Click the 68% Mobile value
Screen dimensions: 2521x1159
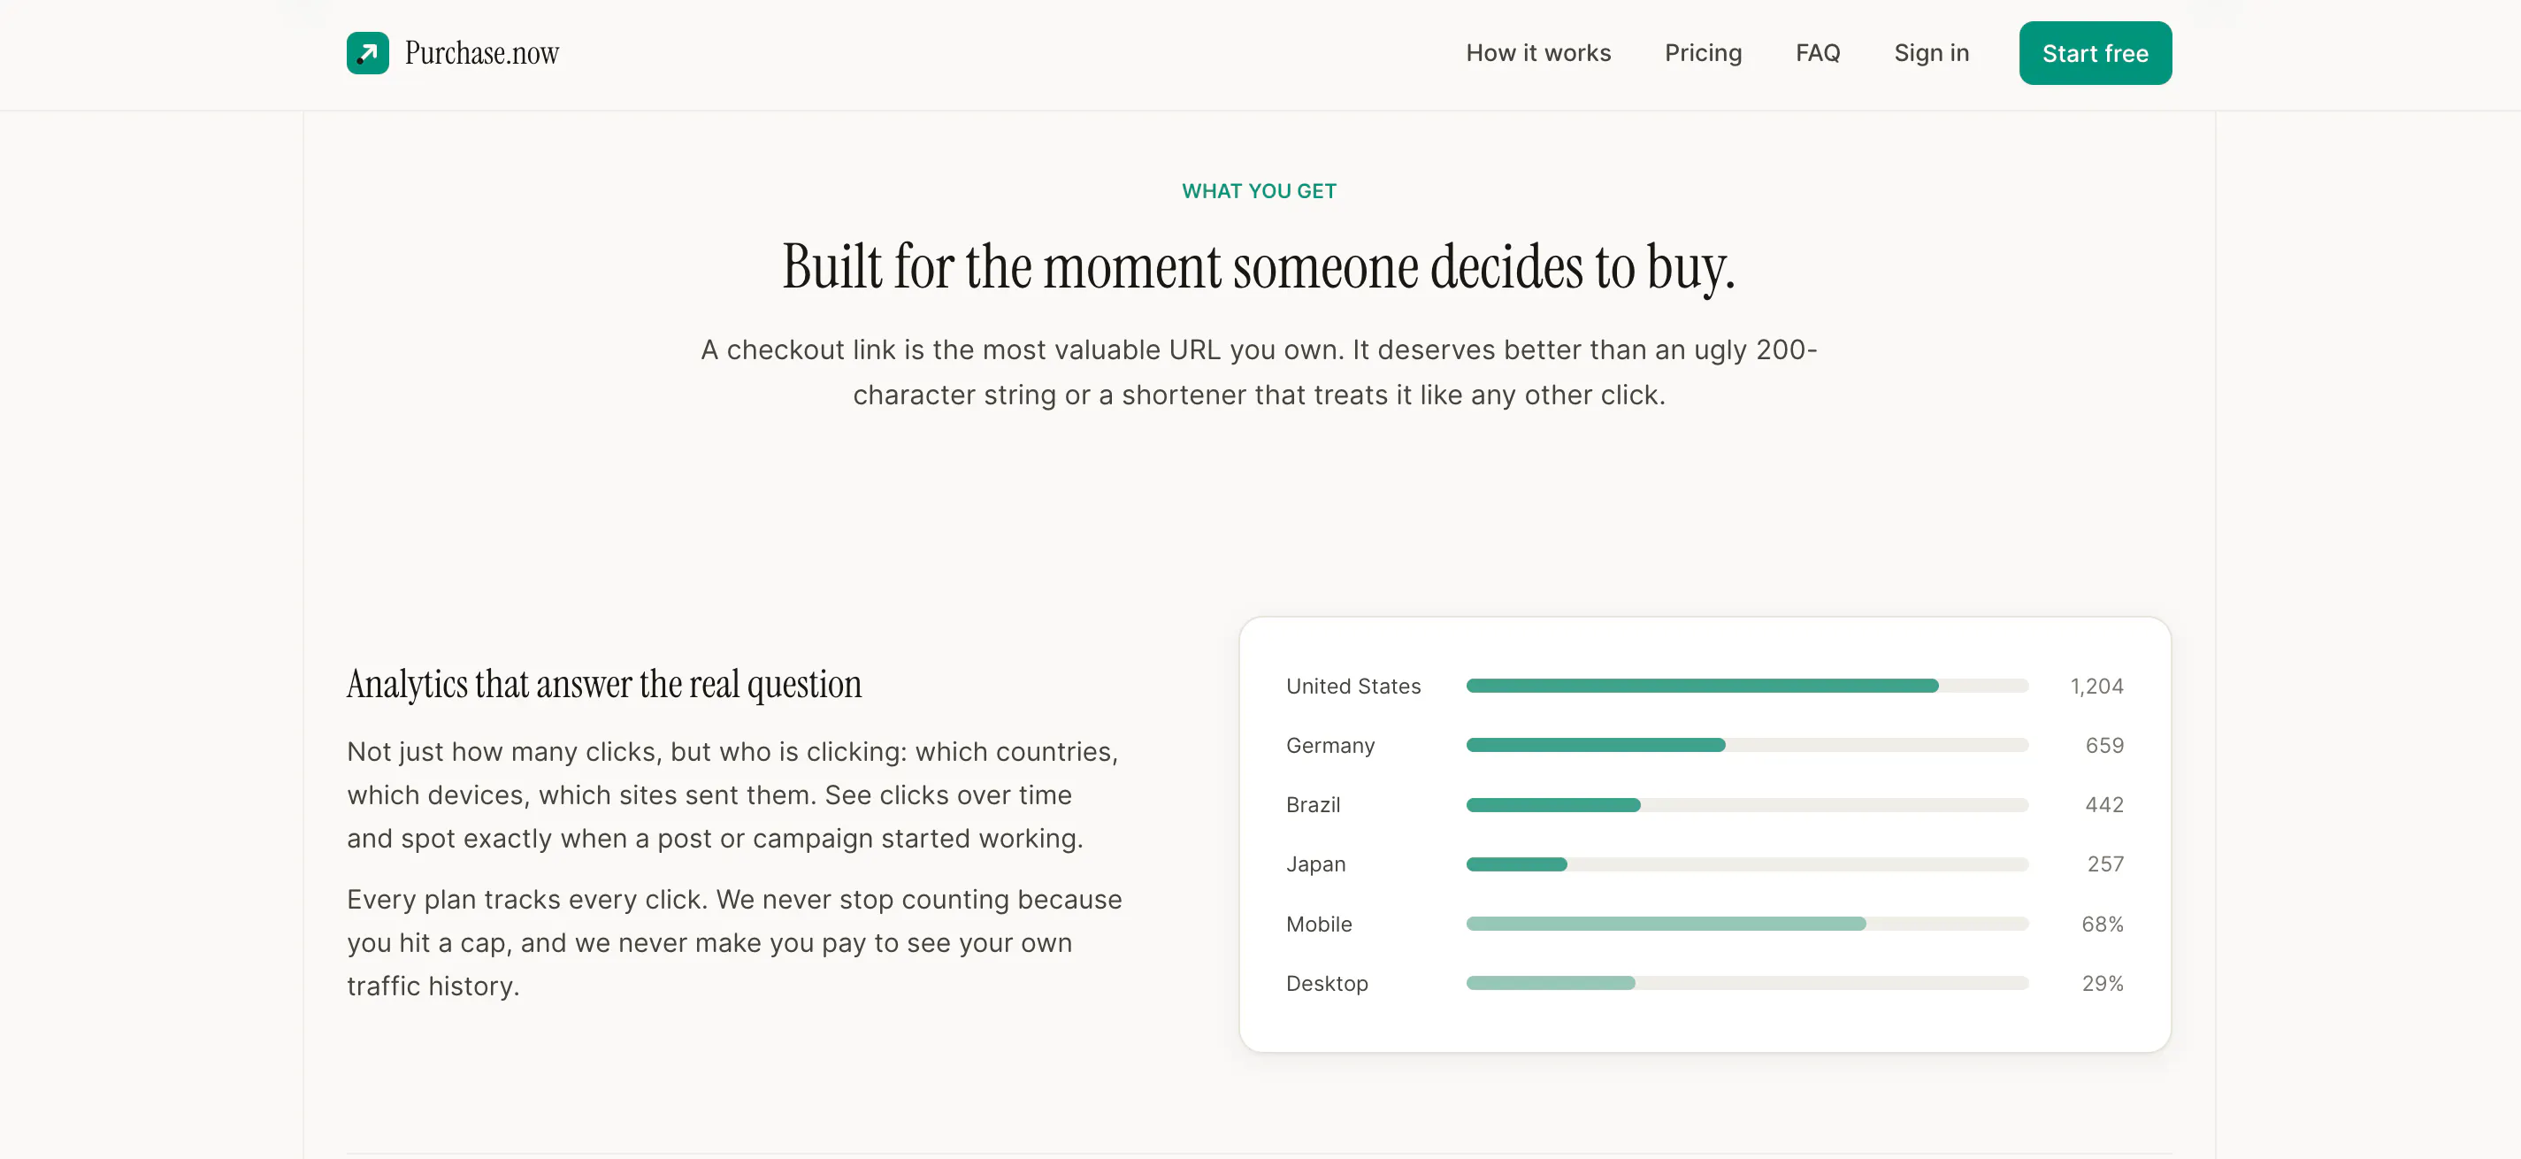coord(2102,924)
